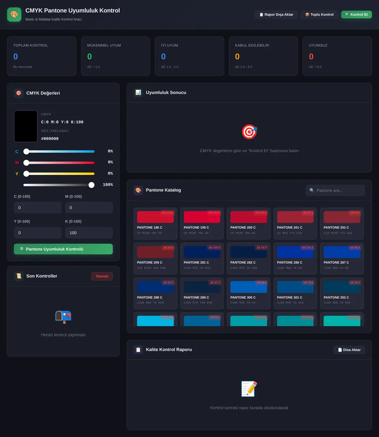Image resolution: width=379 pixels, height=437 pixels.
Task: Click the black K slider showing 100%
Action: (x=59, y=185)
